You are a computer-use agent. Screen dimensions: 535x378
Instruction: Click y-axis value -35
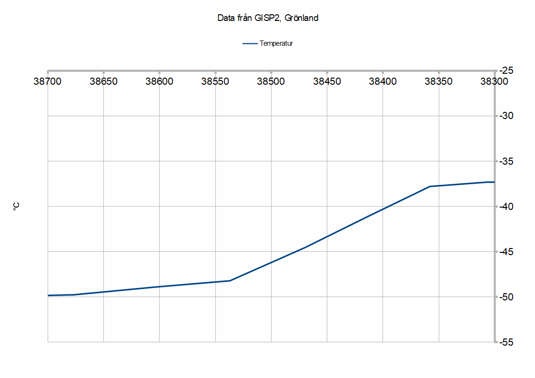(507, 161)
